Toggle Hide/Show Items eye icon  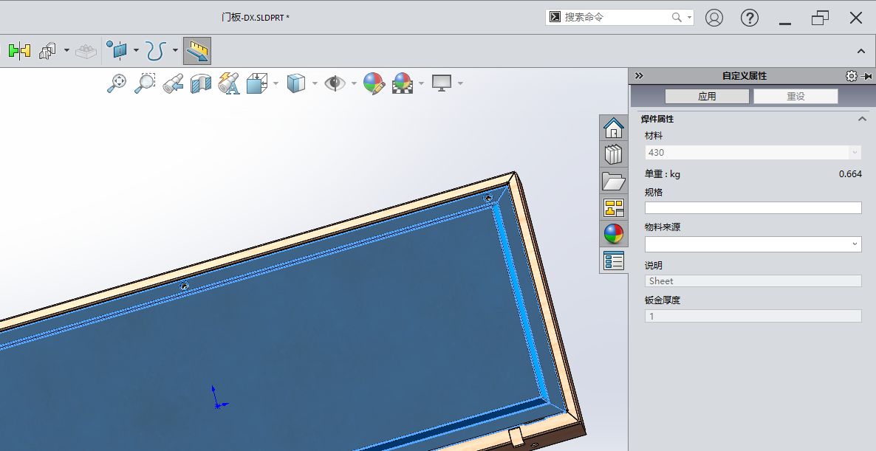[335, 83]
